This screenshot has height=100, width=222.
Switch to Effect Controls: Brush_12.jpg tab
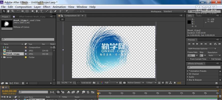(32, 17)
